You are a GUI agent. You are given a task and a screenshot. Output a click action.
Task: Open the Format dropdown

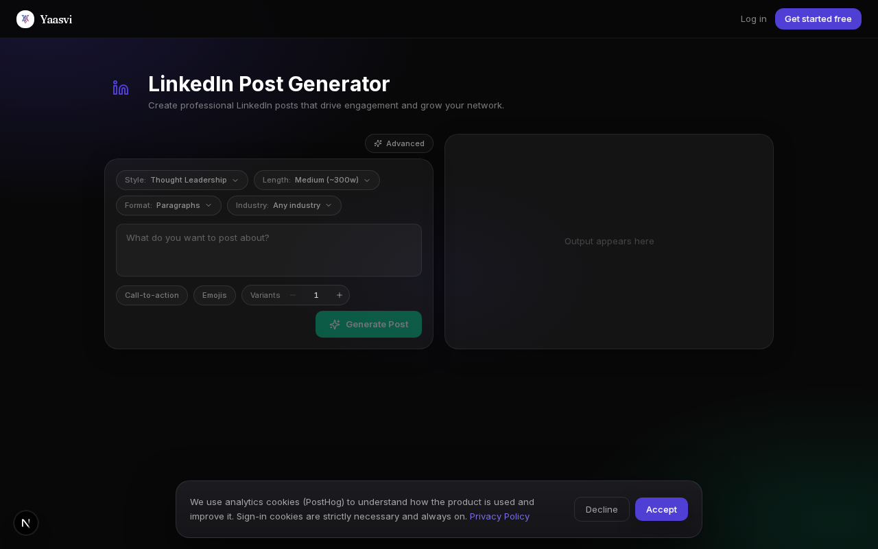(169, 205)
